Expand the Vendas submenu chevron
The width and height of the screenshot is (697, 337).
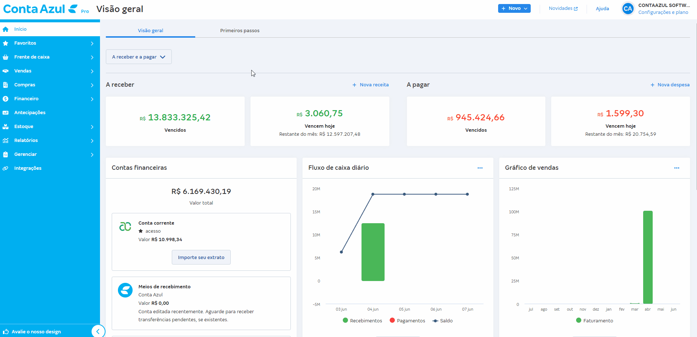(92, 71)
